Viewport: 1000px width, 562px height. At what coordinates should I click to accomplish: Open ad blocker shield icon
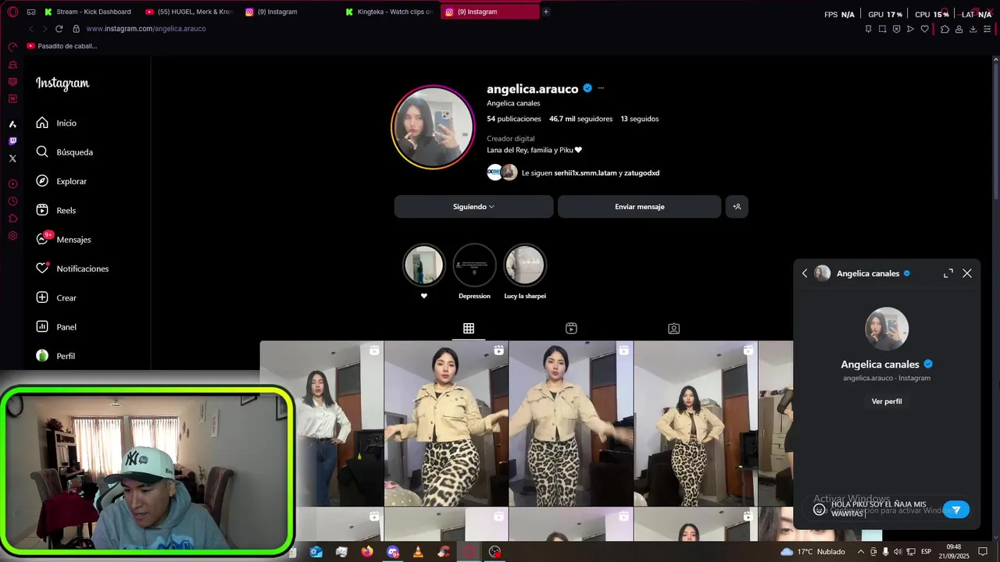pyautogui.click(x=896, y=29)
